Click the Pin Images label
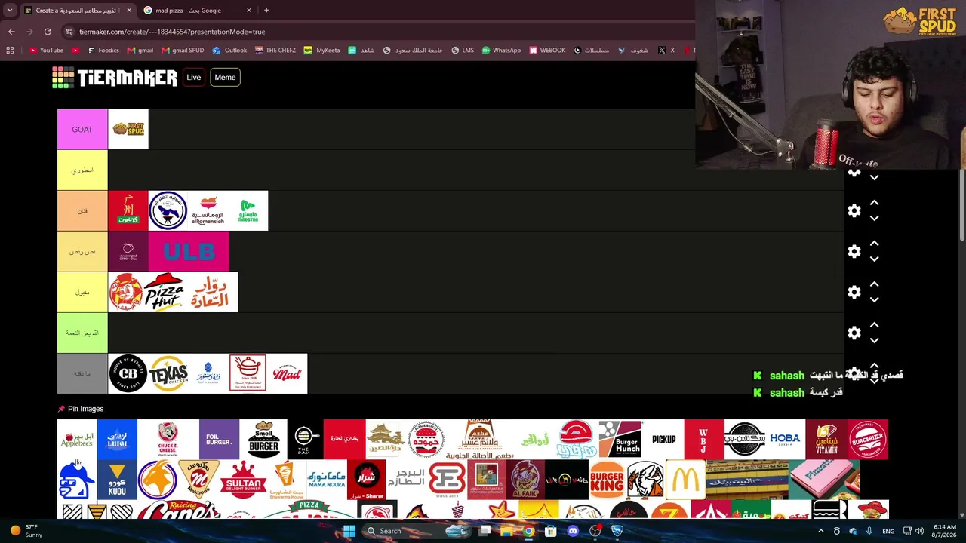This screenshot has width=966, height=543. pyautogui.click(x=85, y=409)
